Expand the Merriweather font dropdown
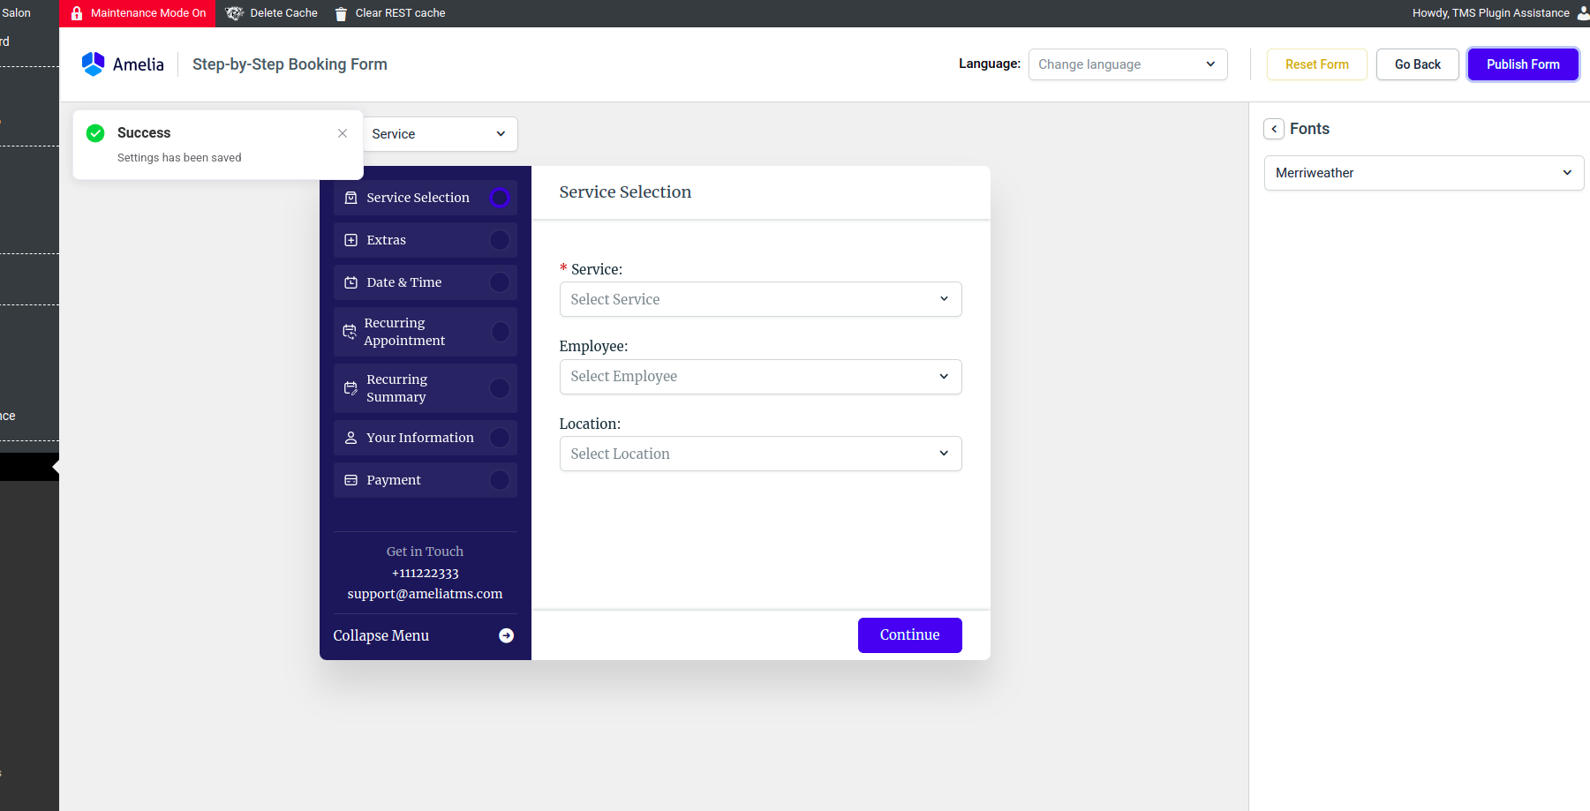The image size is (1590, 811). pos(1423,173)
